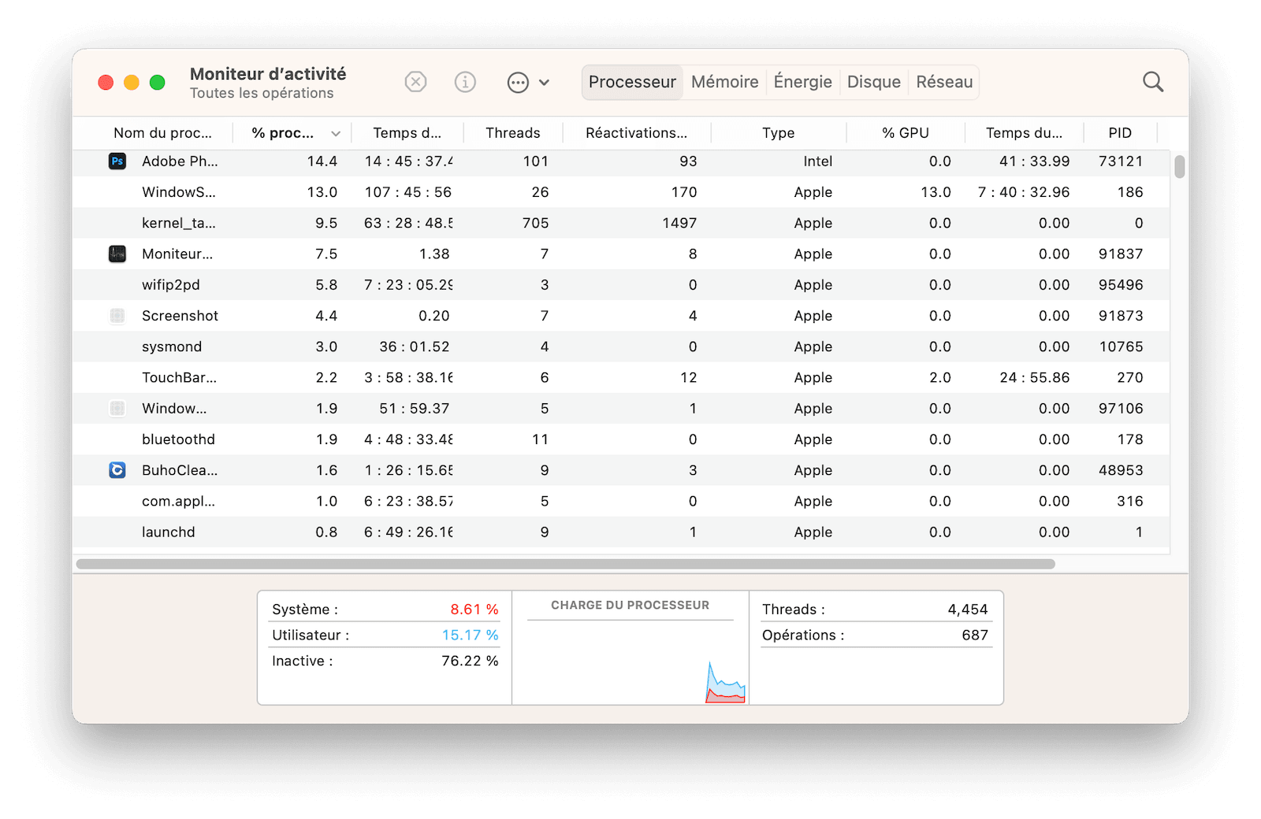Click the search magnifier icon

(x=1152, y=82)
